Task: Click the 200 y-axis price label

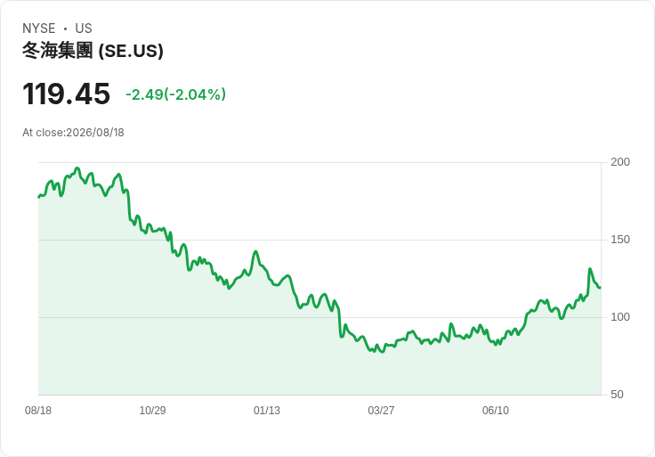Action: [620, 162]
